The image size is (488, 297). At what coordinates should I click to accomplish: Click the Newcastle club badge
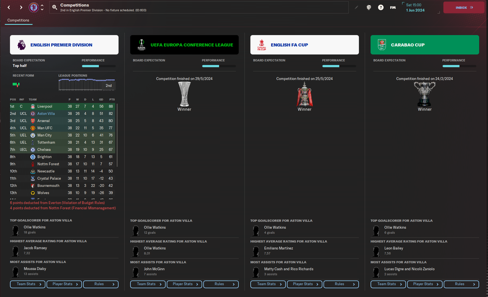coord(33,171)
